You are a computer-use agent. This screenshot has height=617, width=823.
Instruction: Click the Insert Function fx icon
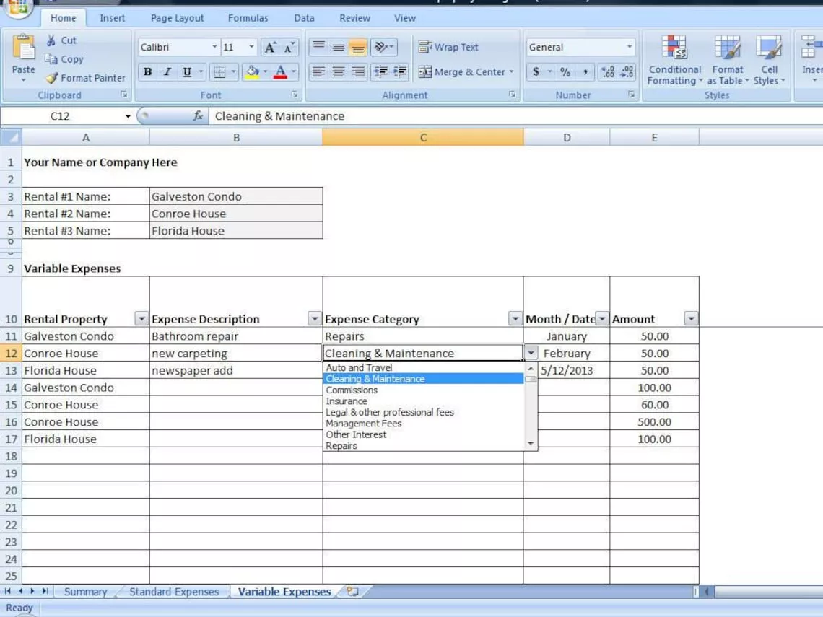click(x=198, y=116)
